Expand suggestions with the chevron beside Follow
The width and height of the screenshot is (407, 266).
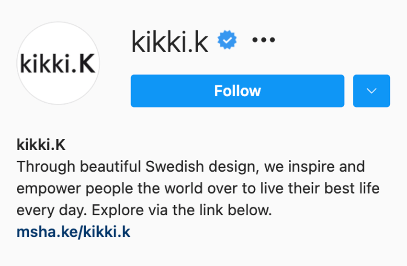pyautogui.click(x=372, y=91)
